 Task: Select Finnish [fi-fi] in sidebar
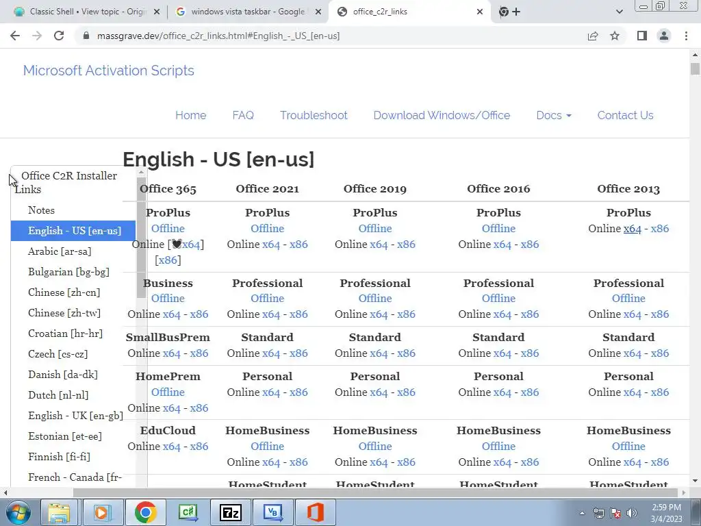(x=59, y=457)
